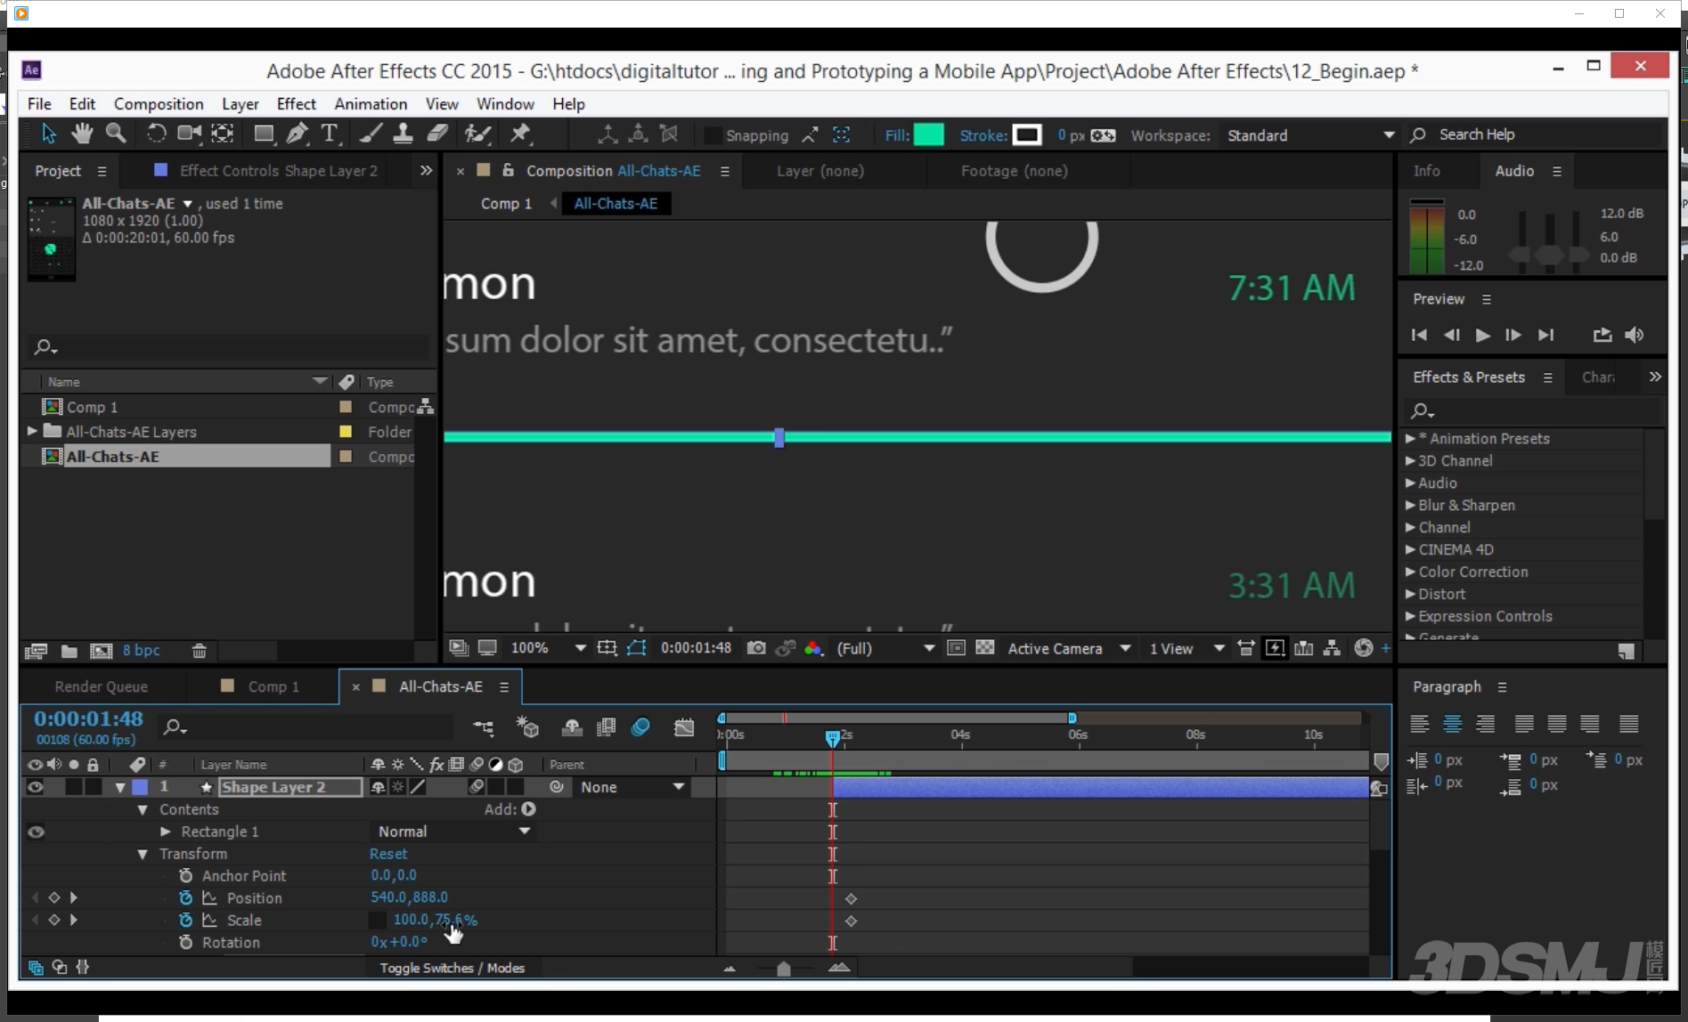Toggle the transparency grid icon

985,648
